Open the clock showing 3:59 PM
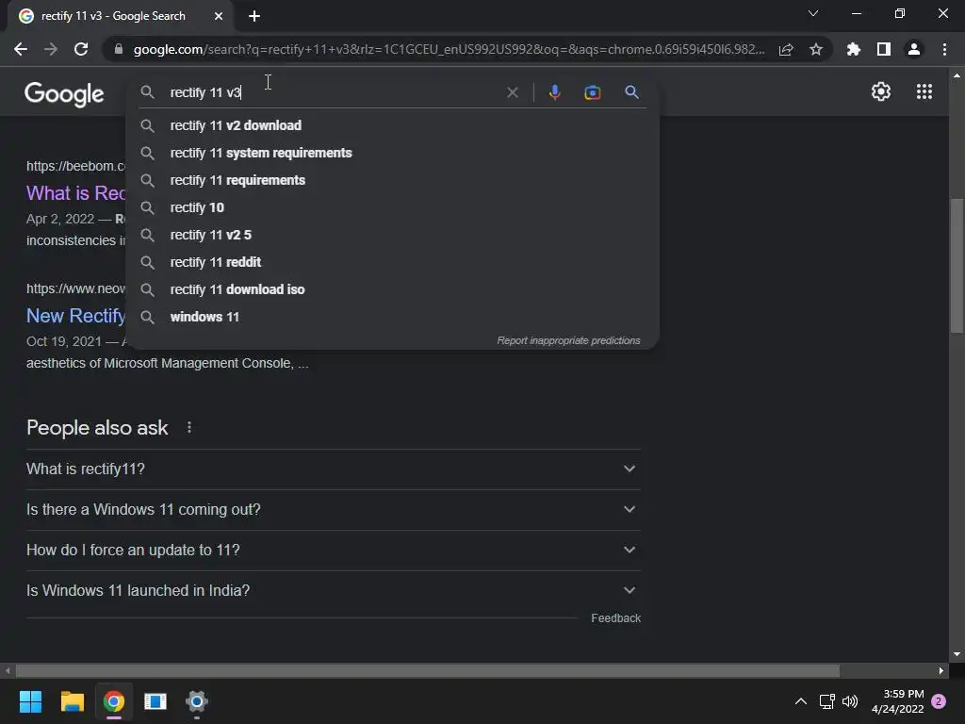This screenshot has height=724, width=965. click(x=897, y=701)
